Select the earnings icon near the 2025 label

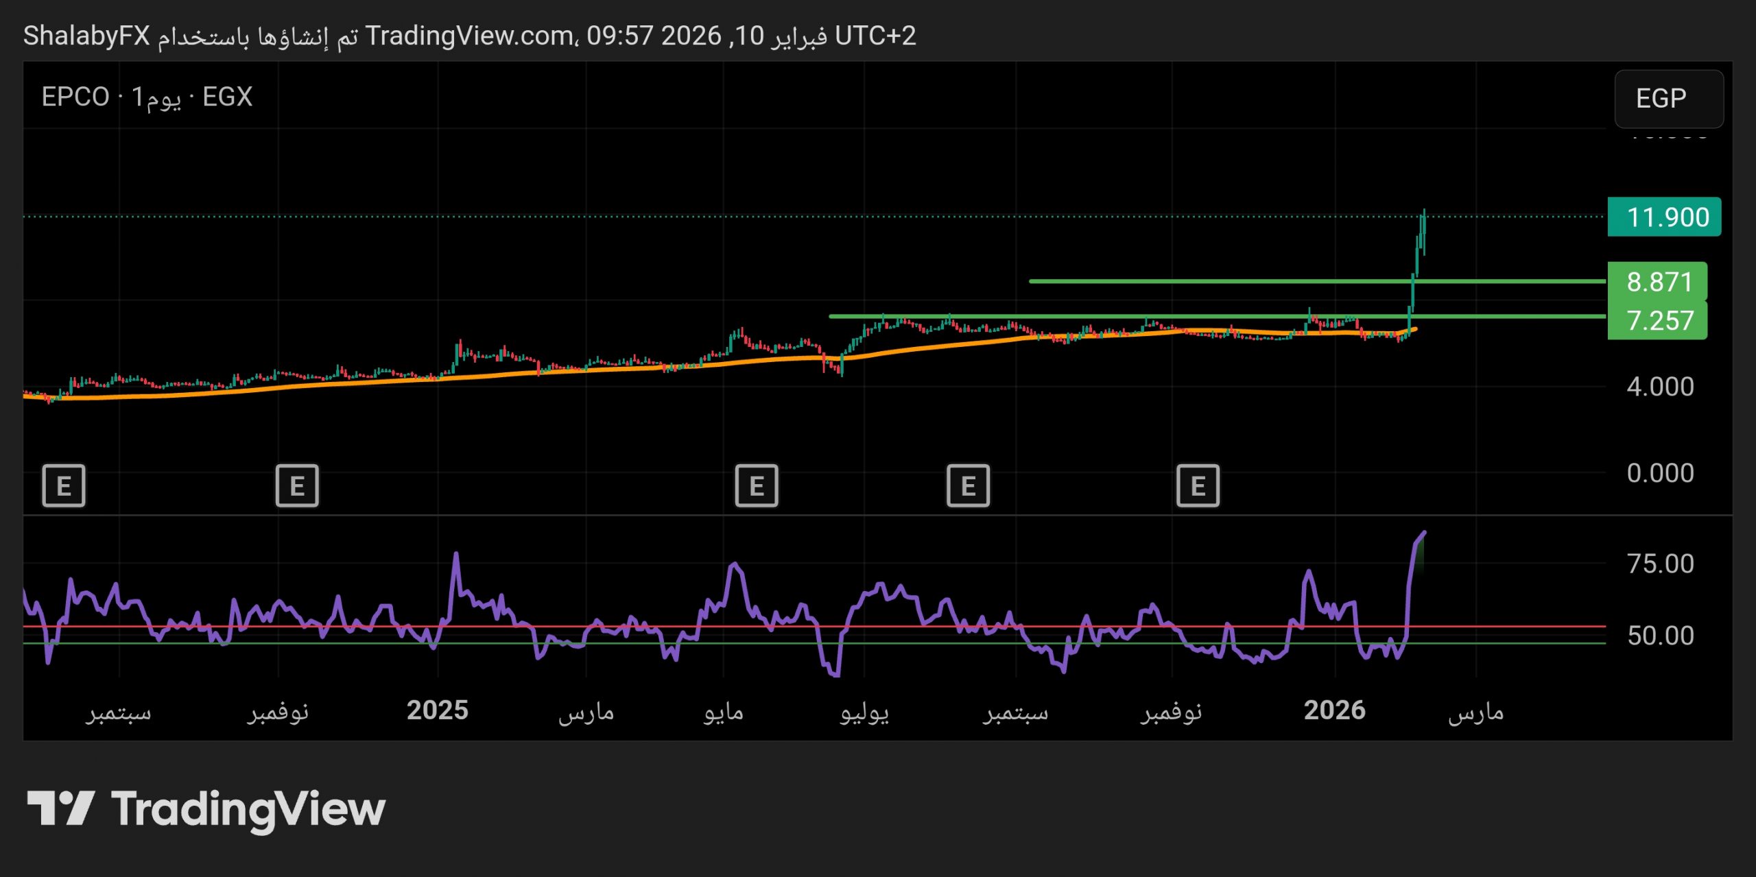[296, 487]
